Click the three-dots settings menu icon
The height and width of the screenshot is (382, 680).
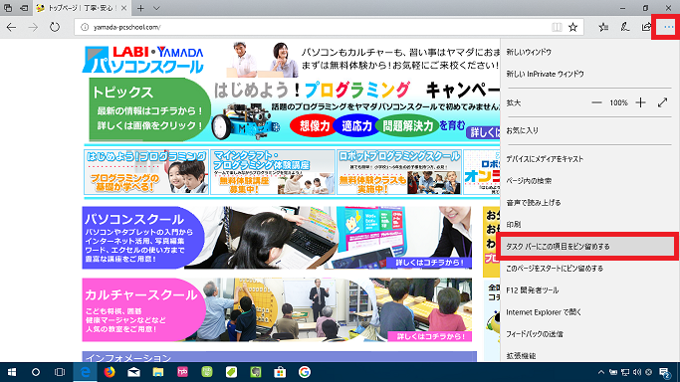[x=668, y=27]
